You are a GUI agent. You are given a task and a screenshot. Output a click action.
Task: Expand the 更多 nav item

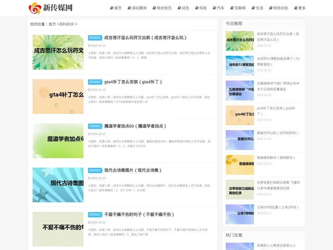(300, 8)
